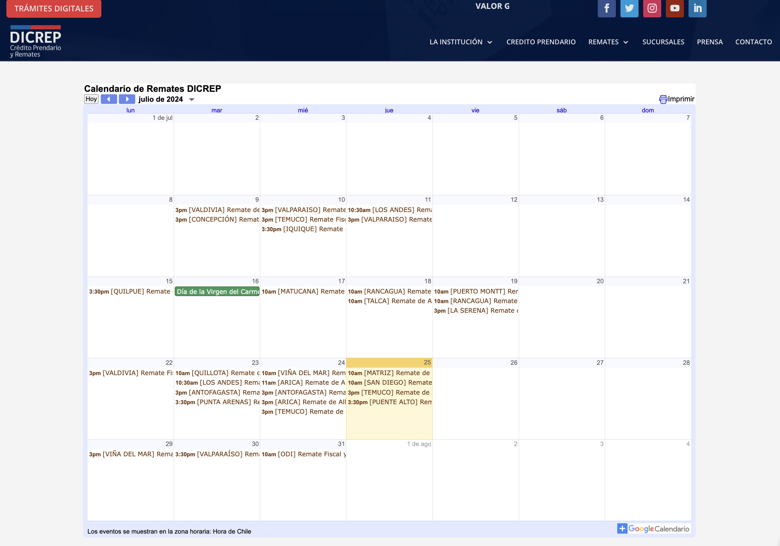The width and height of the screenshot is (780, 546).
Task: Open Credito Prendario menu item
Action: tap(541, 42)
